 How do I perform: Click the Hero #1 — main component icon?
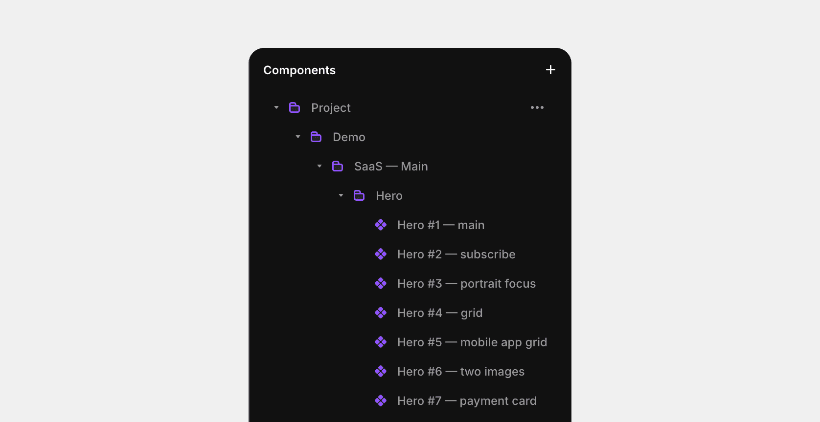click(381, 225)
